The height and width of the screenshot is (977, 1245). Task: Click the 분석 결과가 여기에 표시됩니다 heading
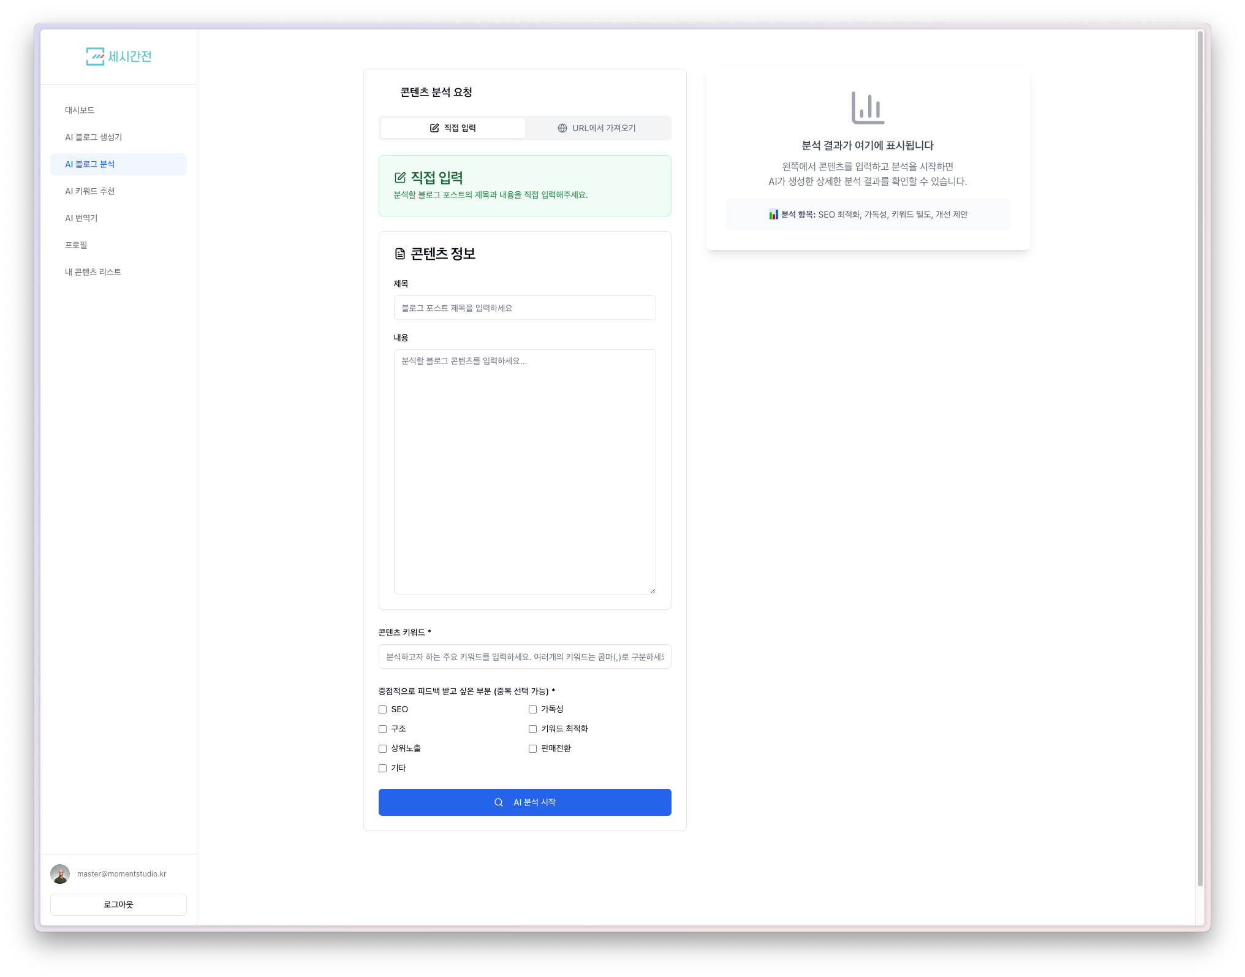868,146
